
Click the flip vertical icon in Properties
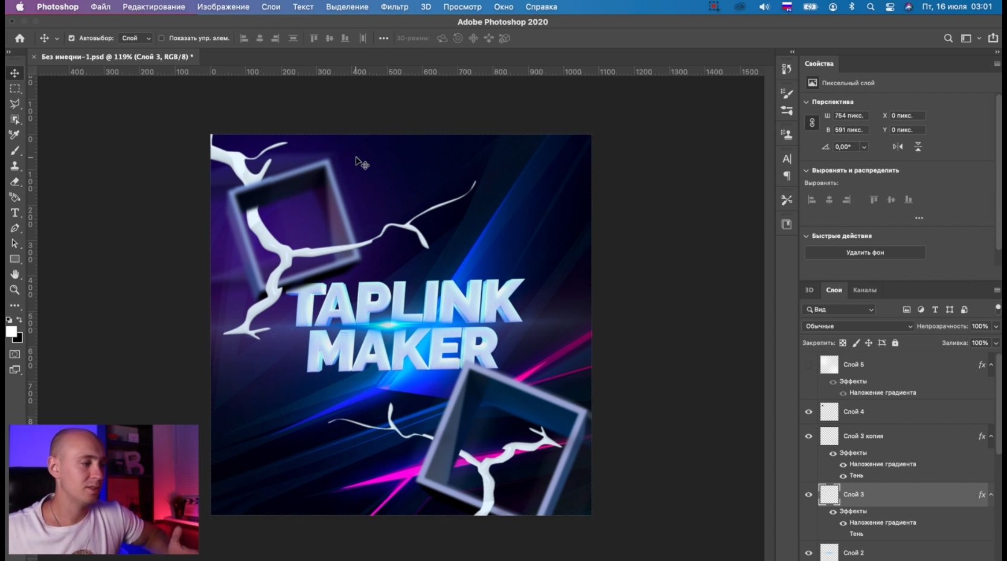(918, 147)
